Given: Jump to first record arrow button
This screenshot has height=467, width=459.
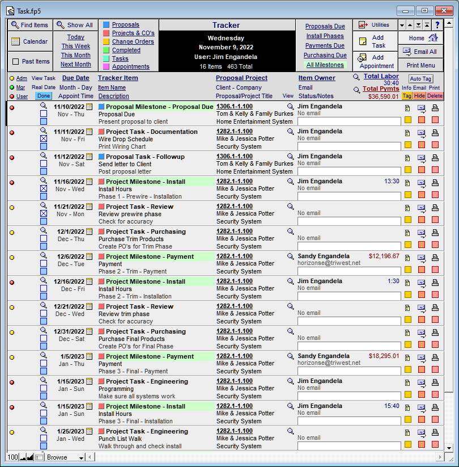Looking at the screenshot, I should (427, 26).
